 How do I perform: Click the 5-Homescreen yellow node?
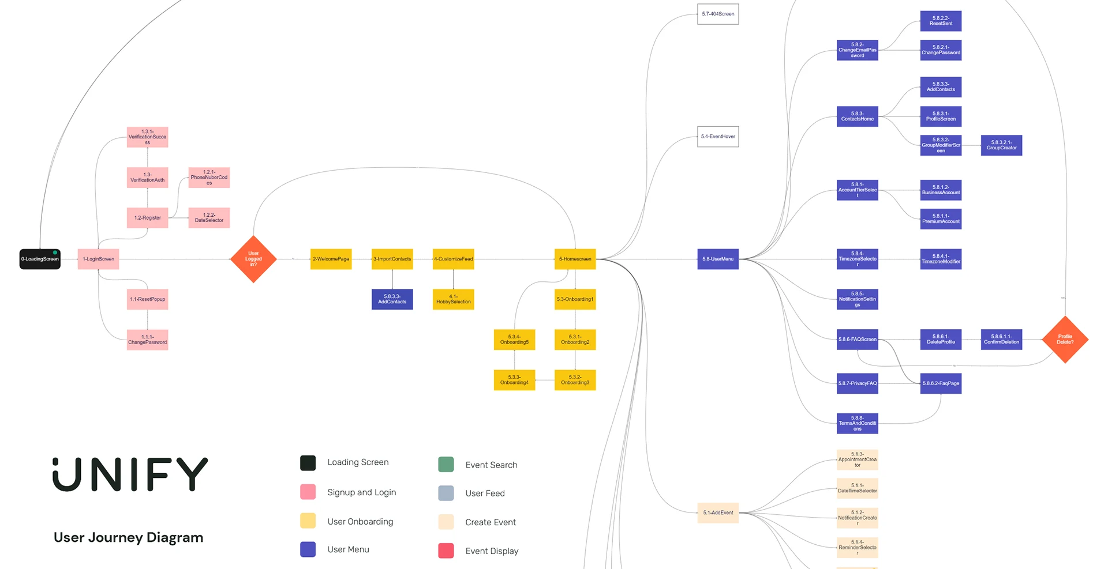point(575,259)
